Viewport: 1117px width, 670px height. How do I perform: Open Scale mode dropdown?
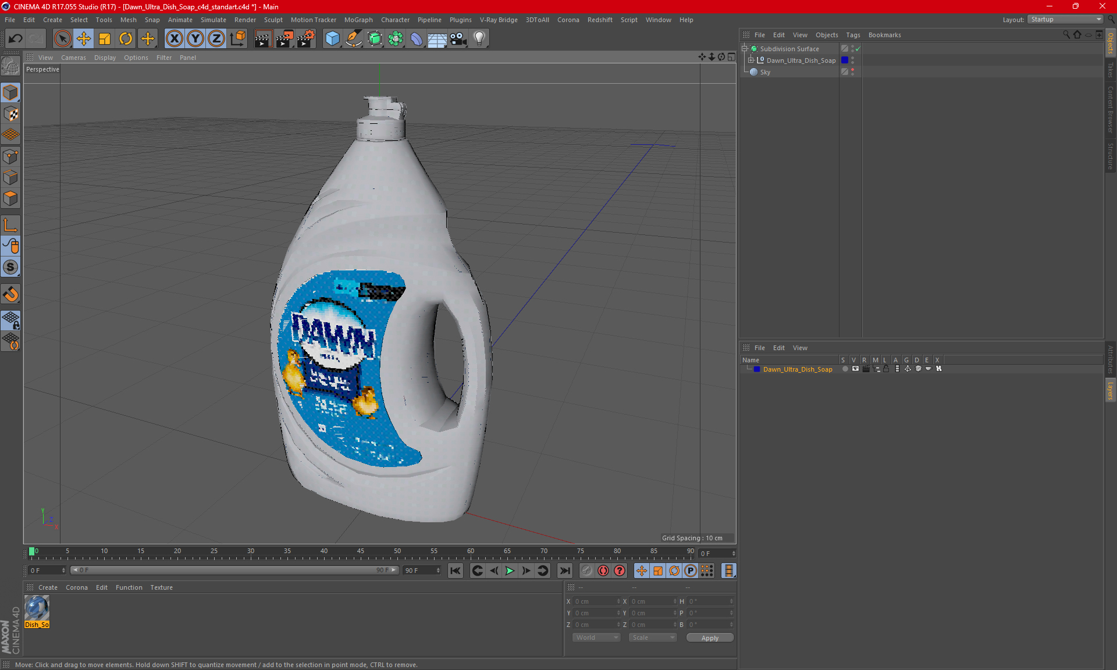point(653,637)
